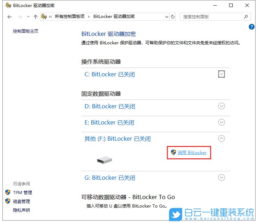
Task: Click the search magnifier icon
Action: click(246, 17)
